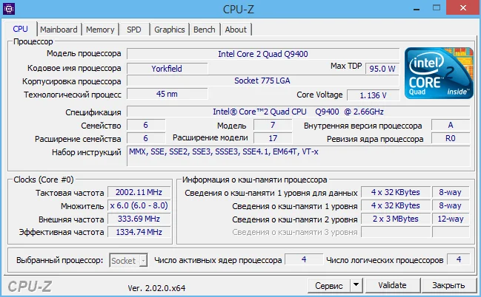Click the Intel Core 2 Quad logo
Image resolution: width=481 pixels, height=297 pixels.
[x=439, y=73]
